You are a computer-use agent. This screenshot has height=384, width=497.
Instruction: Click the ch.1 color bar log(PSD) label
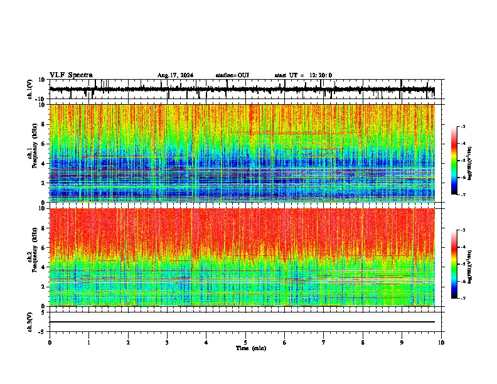(470, 163)
